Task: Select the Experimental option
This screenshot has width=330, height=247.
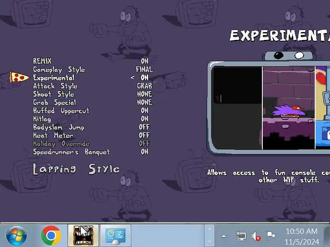Action: 54,78
